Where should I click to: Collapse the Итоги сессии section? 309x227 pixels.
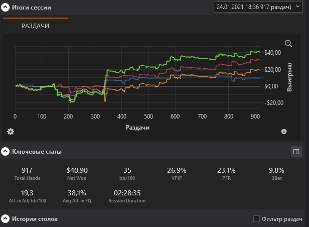6,9
